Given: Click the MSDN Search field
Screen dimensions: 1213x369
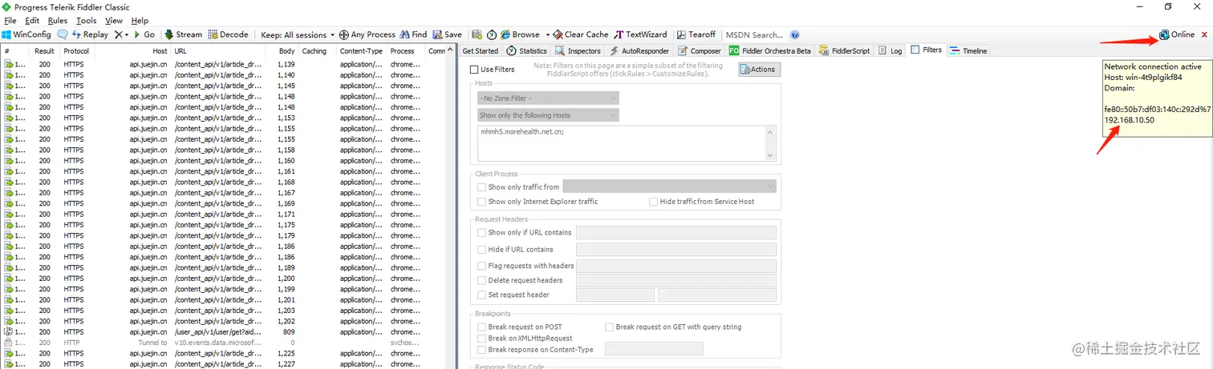Looking at the screenshot, I should point(754,34).
